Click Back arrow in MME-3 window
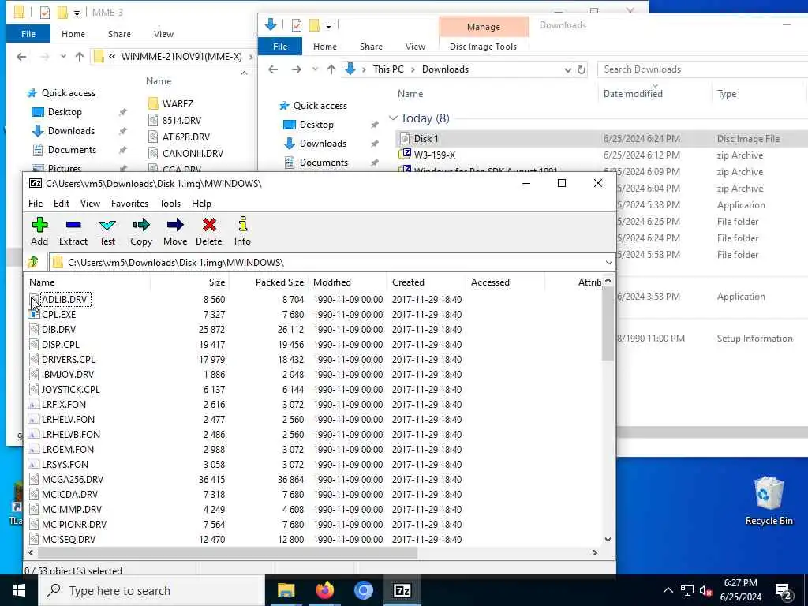This screenshot has width=808, height=606. pyautogui.click(x=21, y=57)
